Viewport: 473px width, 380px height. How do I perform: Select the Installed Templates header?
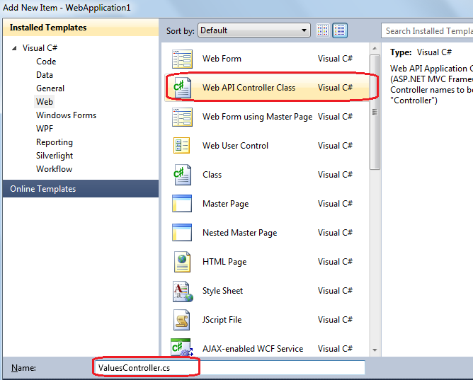(x=48, y=28)
